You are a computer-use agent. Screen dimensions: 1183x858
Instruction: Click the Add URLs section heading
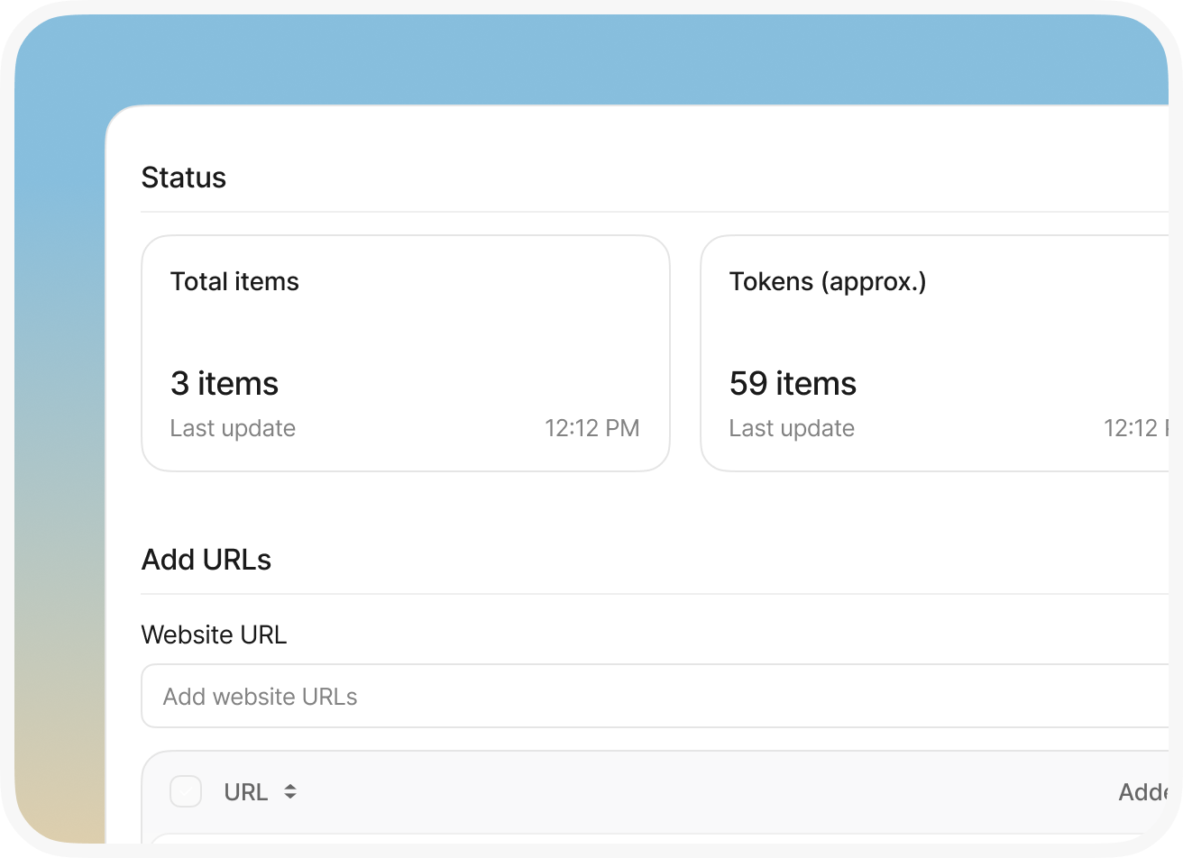[x=206, y=560]
